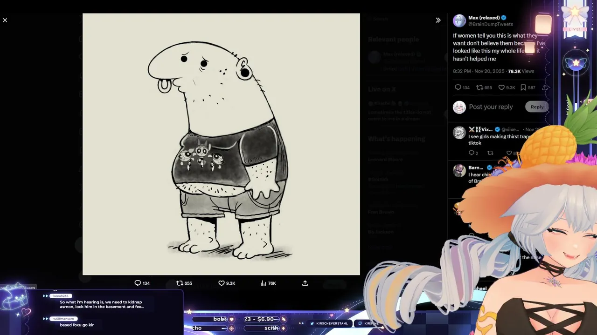Like the post via heart below image
The image size is (597, 335).
tap(227, 283)
